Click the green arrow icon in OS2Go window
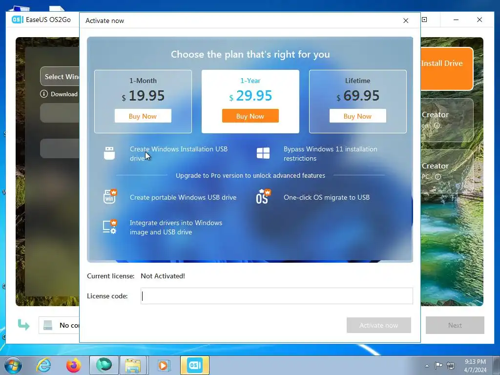The height and width of the screenshot is (375, 500). tap(23, 325)
